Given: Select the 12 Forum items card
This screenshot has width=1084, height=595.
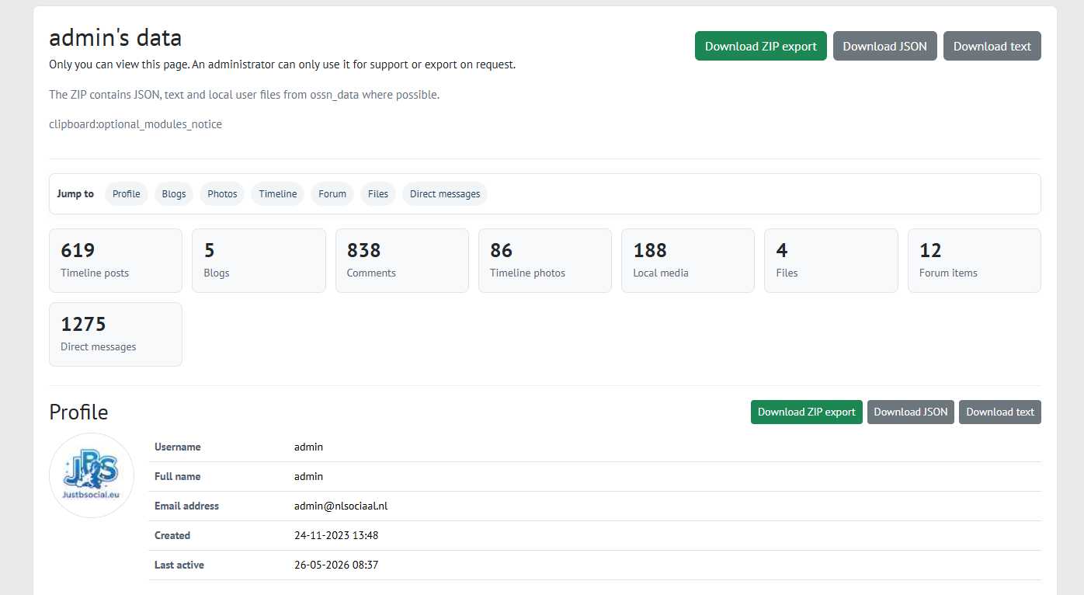Looking at the screenshot, I should click(x=975, y=260).
